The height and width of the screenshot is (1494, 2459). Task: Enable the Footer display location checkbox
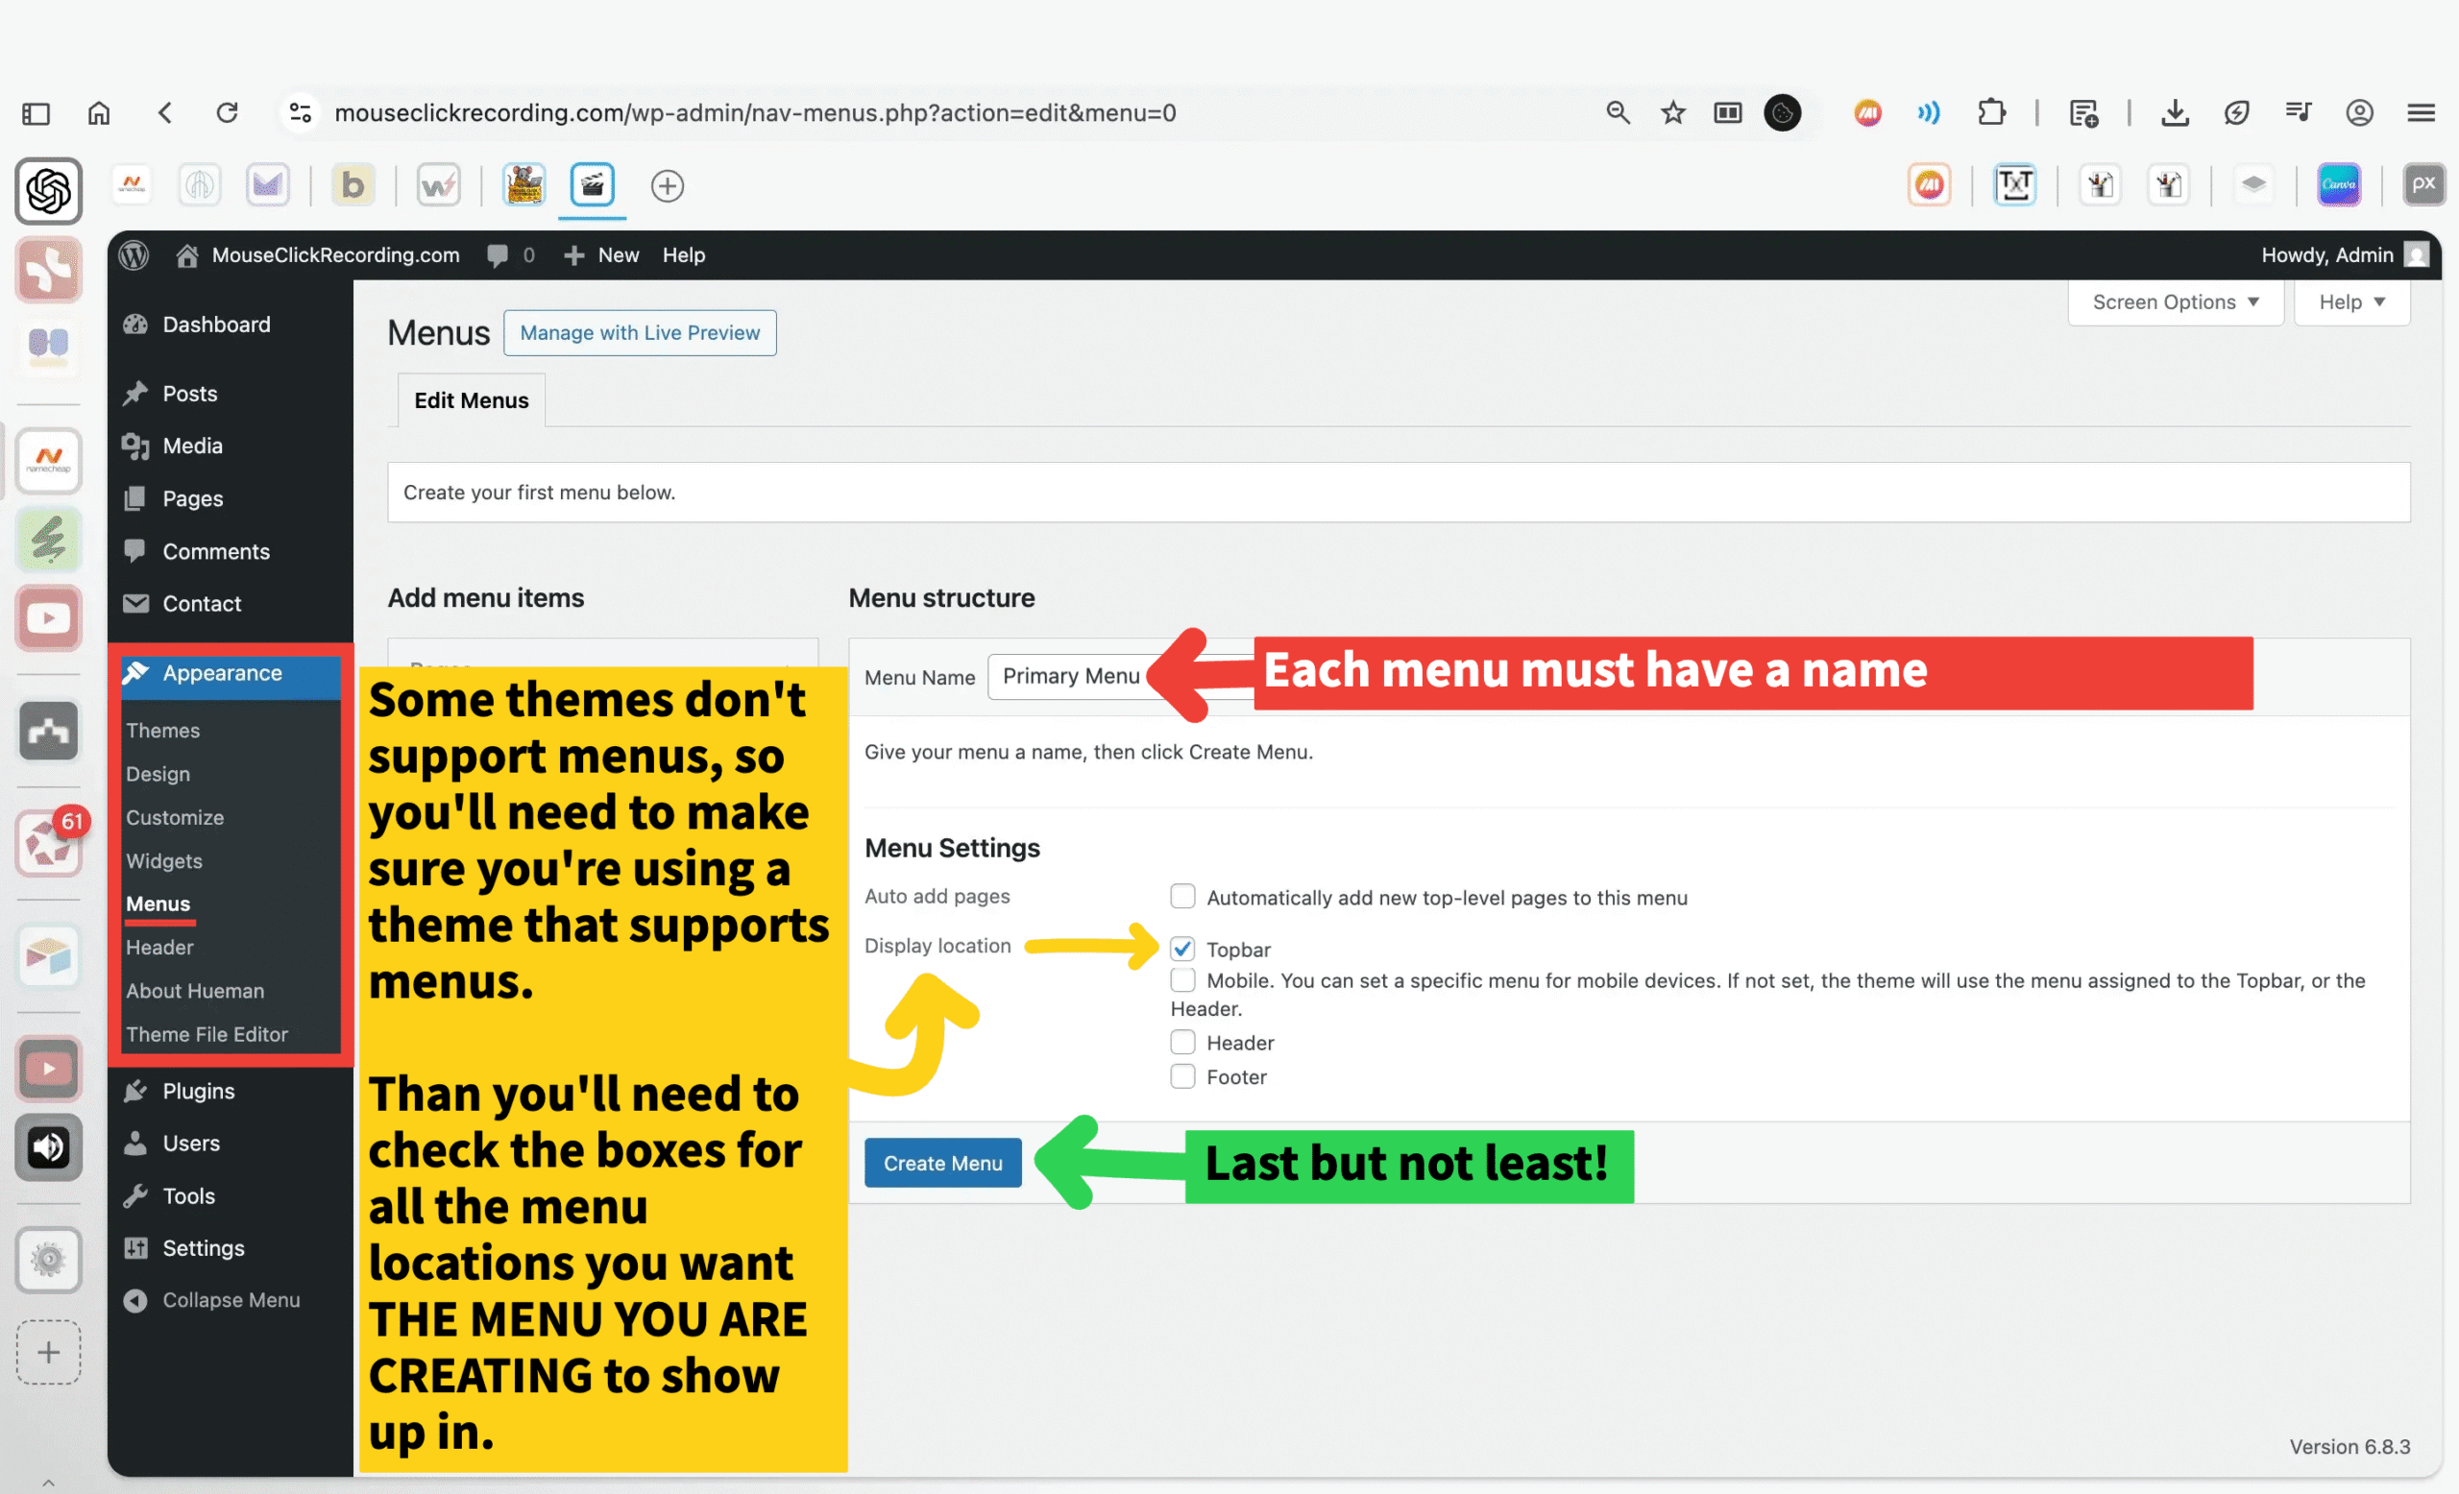coord(1182,1076)
